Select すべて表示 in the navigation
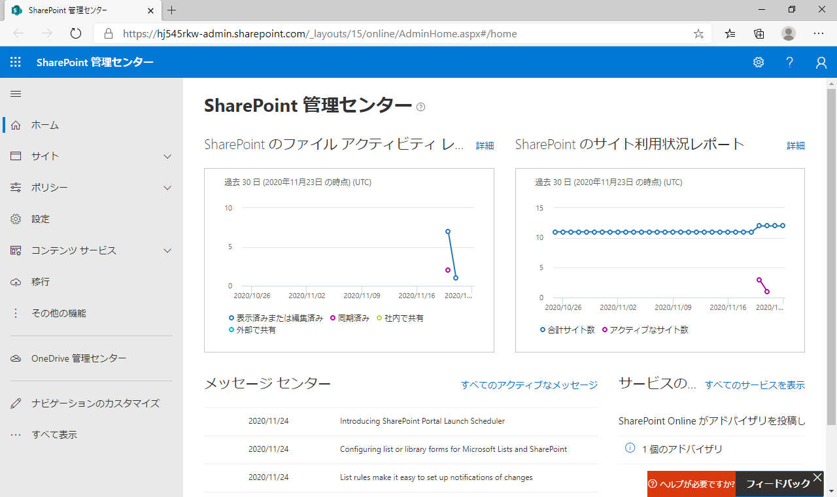The image size is (837, 497). [x=54, y=435]
